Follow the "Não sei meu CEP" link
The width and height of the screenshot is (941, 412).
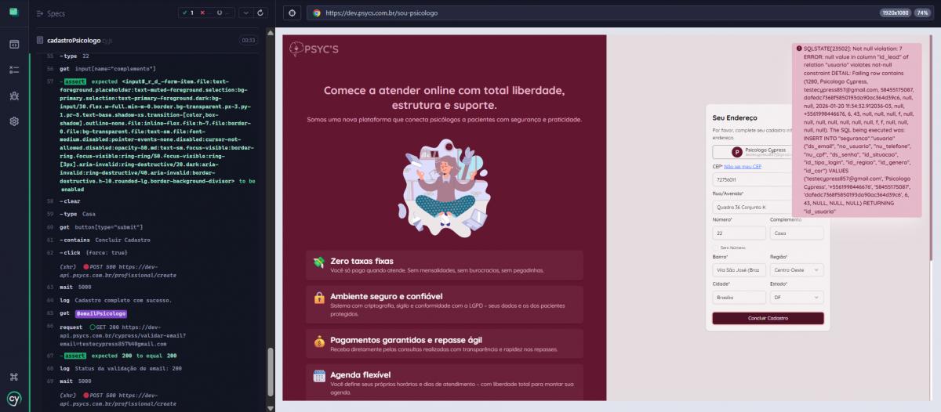click(737, 167)
